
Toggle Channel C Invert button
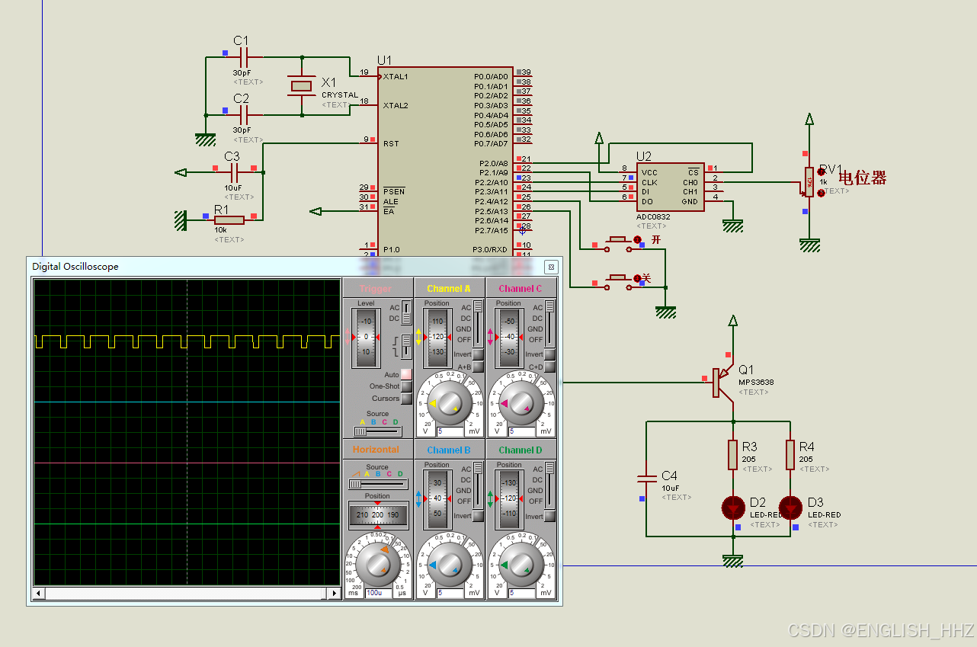pos(549,354)
